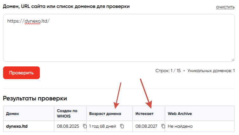This screenshot has height=135, width=239.
Task: Click the очистить link
Action: click(x=225, y=7)
